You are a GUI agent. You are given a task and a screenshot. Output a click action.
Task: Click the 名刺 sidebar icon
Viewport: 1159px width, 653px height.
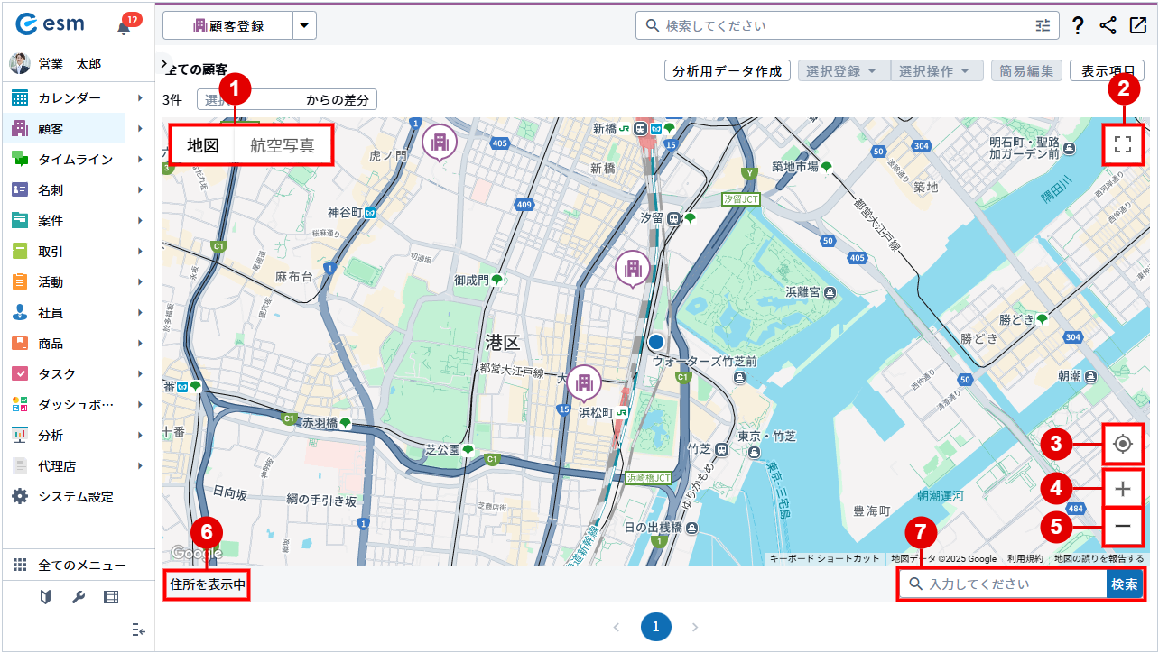coord(20,189)
